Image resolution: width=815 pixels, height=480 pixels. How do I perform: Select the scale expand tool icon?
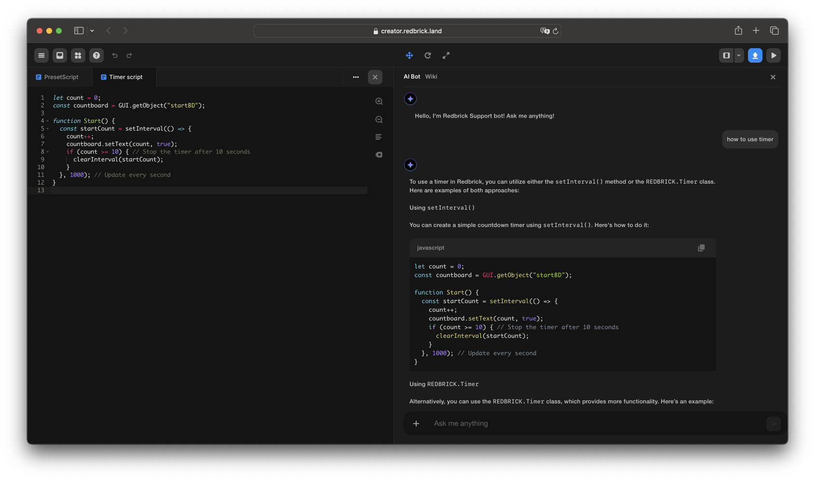click(446, 55)
